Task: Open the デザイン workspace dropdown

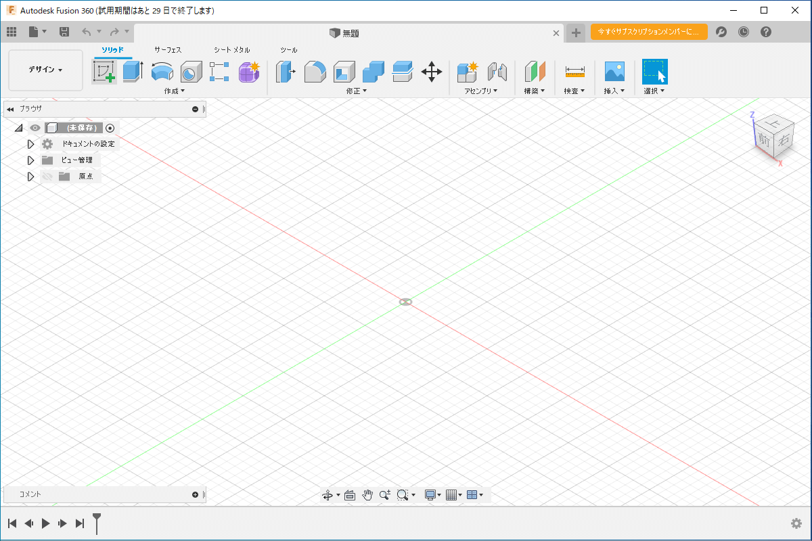Action: 45,70
